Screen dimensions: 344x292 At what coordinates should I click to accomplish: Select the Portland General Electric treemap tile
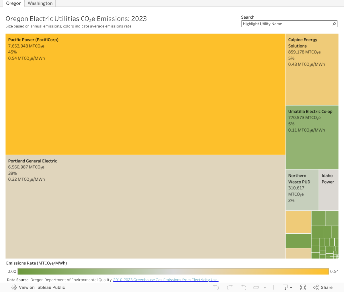point(145,207)
